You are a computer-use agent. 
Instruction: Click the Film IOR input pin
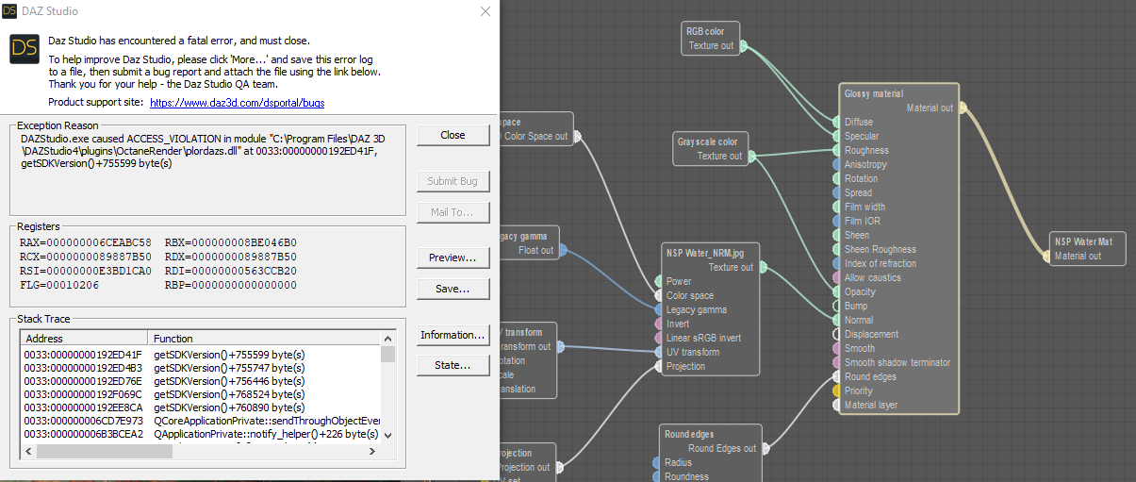coord(836,221)
